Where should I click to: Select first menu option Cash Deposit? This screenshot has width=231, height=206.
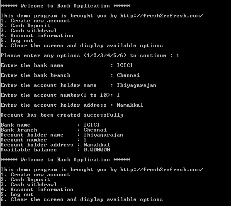(x=25, y=26)
